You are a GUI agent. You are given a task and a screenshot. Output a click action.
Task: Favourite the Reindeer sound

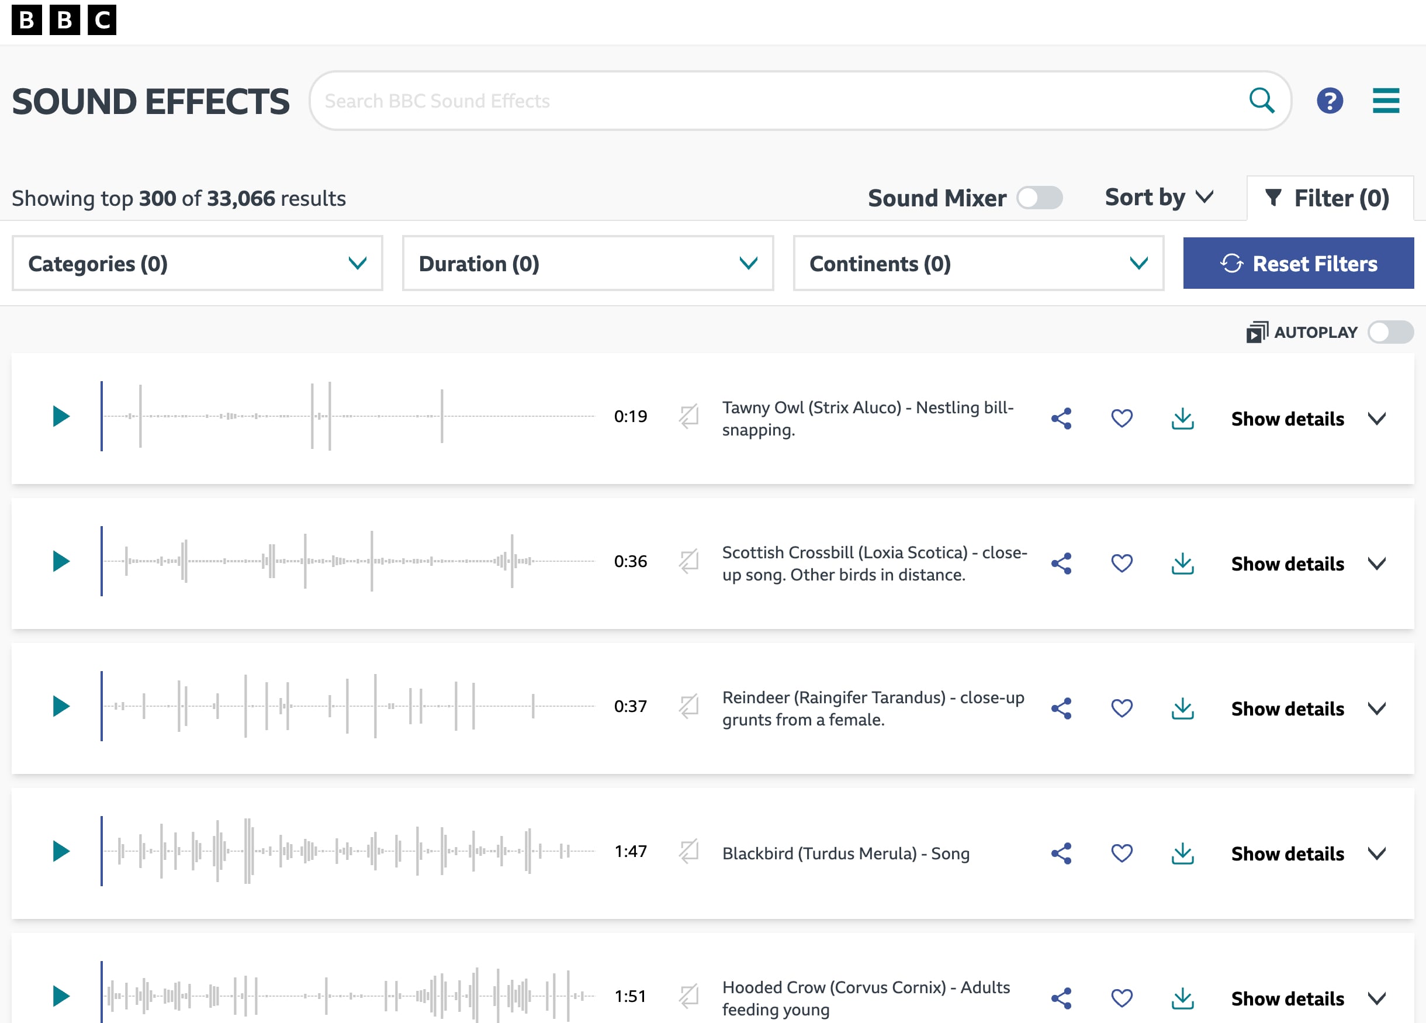1122,708
